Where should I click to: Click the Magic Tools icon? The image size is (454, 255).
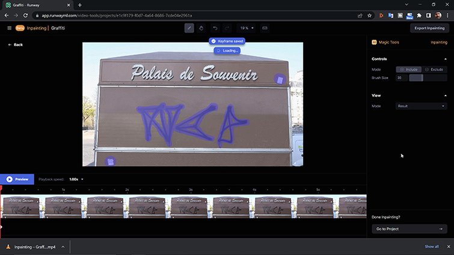[374, 43]
